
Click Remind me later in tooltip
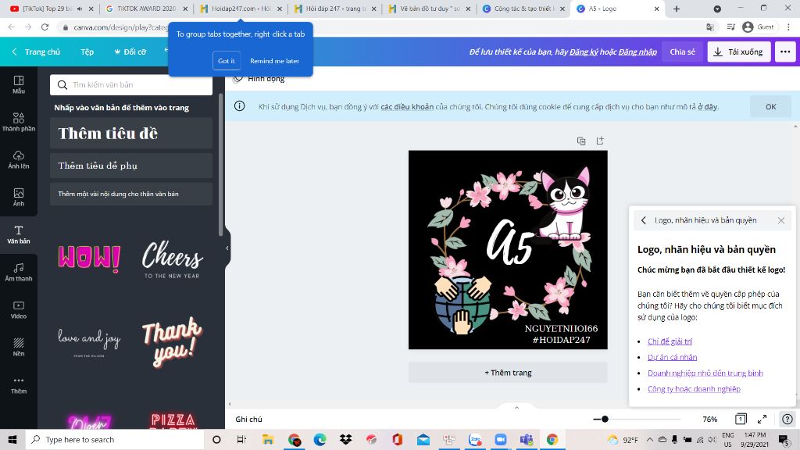click(x=274, y=61)
